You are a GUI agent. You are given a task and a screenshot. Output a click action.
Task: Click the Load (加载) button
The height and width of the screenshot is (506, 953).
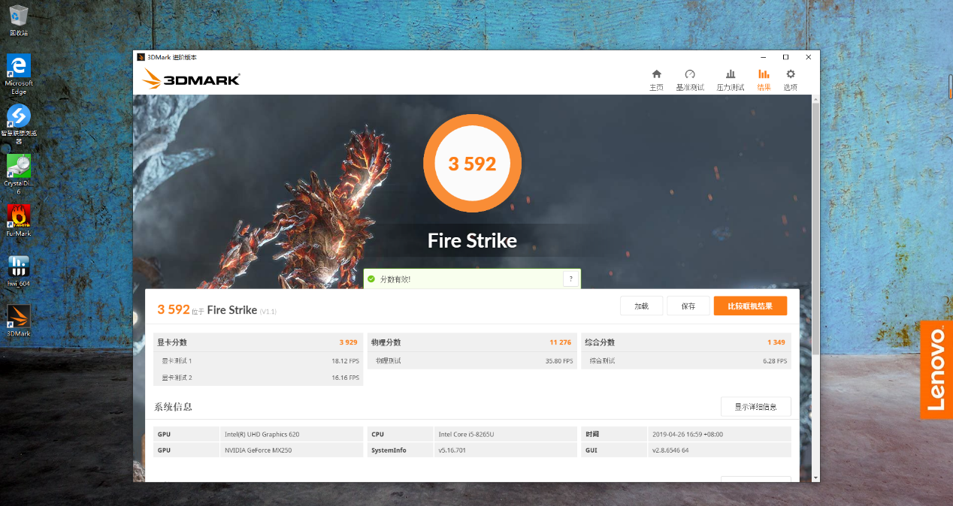pyautogui.click(x=641, y=306)
